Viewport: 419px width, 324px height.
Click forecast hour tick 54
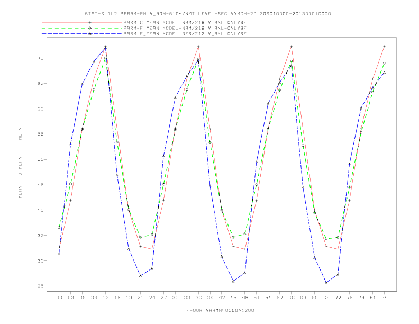pos(268,298)
